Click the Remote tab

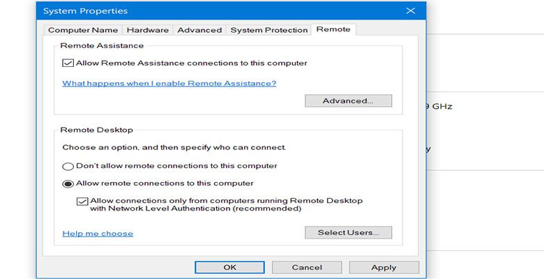333,29
